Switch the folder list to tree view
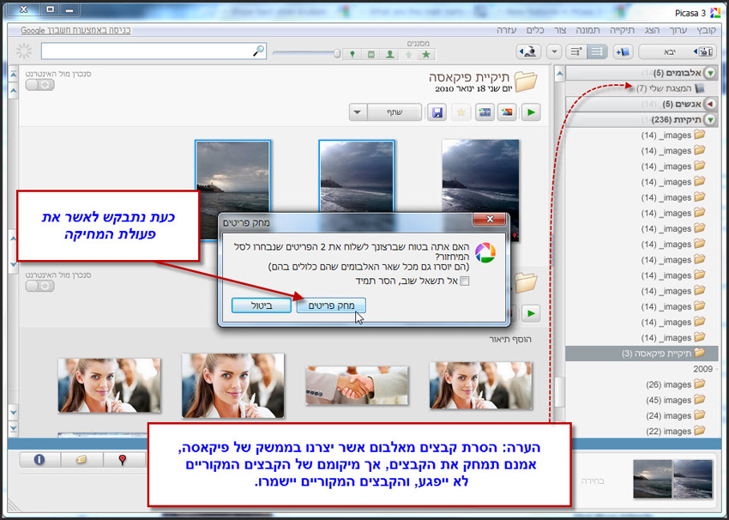Viewport: 729px width, 520px height. point(576,51)
